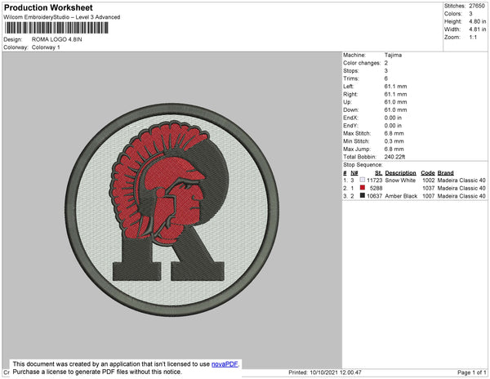Click the Amber Black description text
Viewport: 490px width, 379px height.
coord(401,196)
